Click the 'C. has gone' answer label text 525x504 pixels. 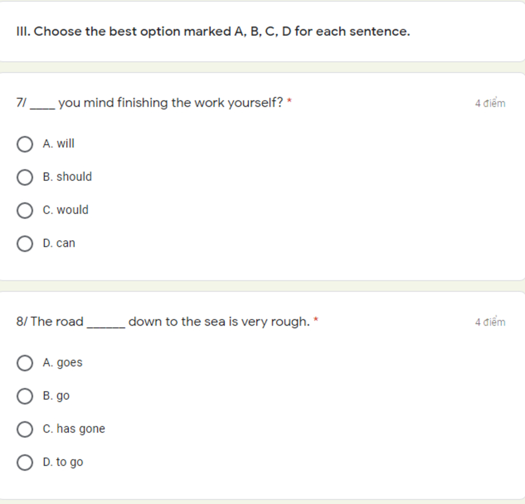[74, 429]
